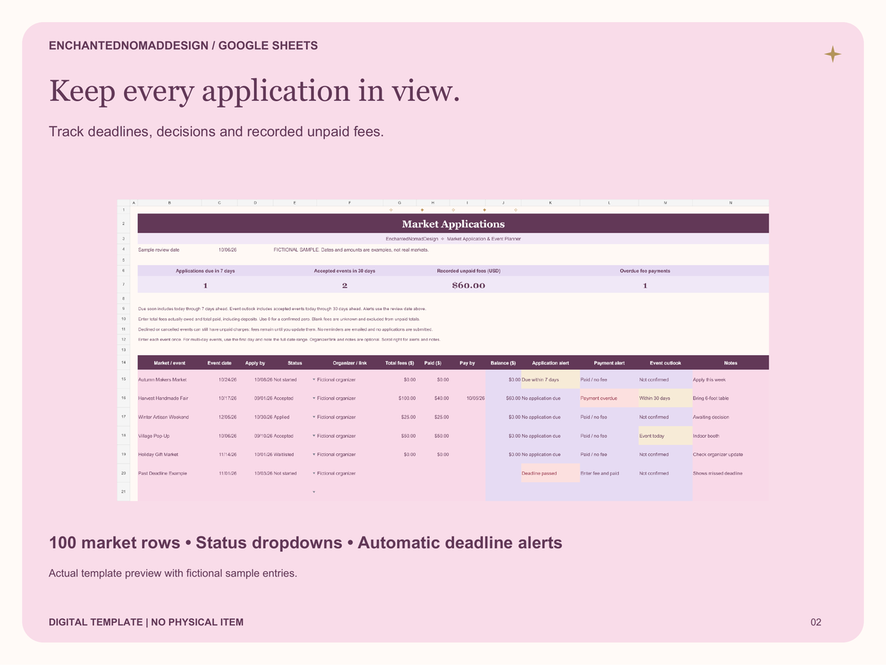Image resolution: width=886 pixels, height=665 pixels.
Task: Select row 14 header number
Action: [124, 362]
